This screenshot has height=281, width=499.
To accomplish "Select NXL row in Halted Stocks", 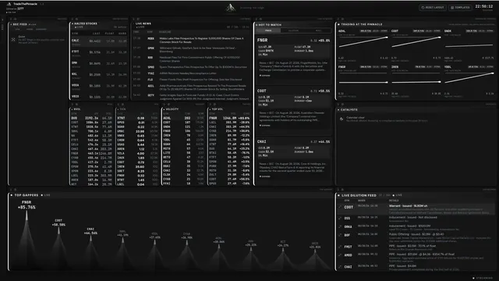I will point(99,75).
